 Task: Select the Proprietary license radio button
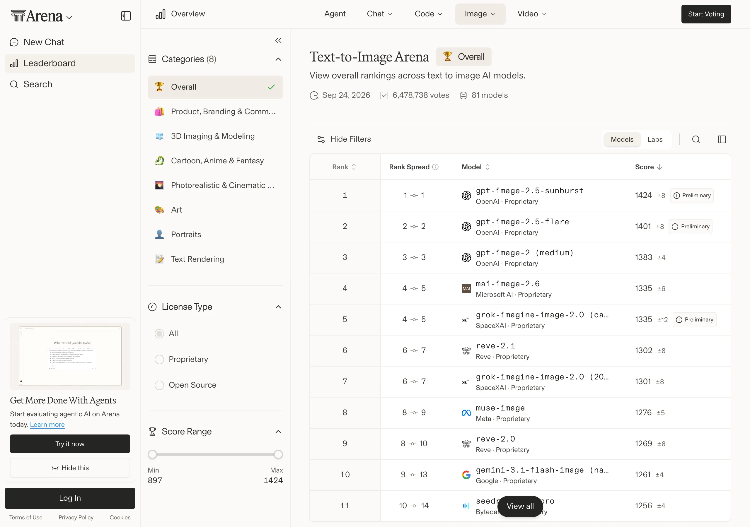[x=159, y=360]
